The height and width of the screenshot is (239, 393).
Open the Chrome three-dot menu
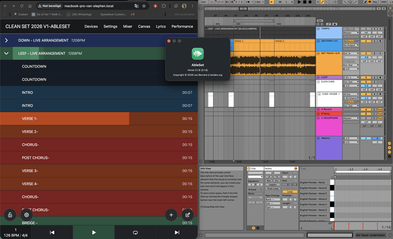pyautogui.click(x=193, y=6)
